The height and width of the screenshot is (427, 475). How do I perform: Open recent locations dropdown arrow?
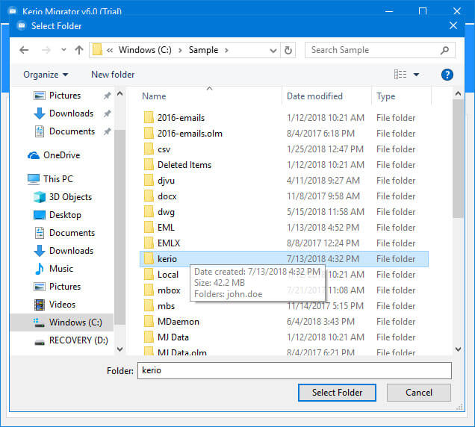click(x=63, y=50)
